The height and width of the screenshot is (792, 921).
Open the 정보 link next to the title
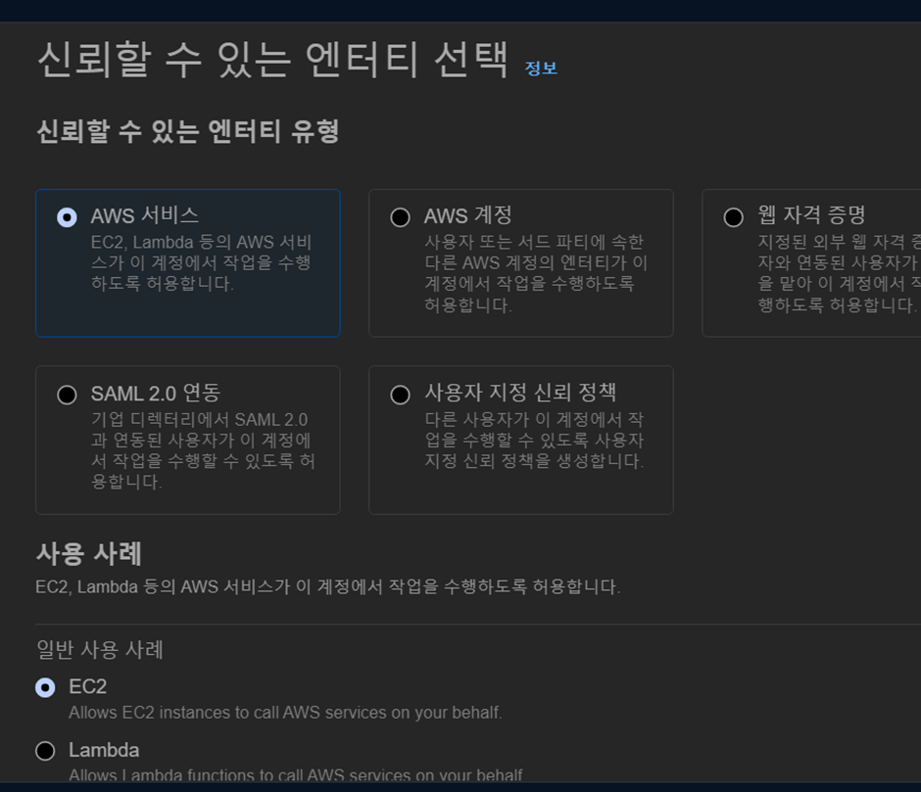point(541,69)
